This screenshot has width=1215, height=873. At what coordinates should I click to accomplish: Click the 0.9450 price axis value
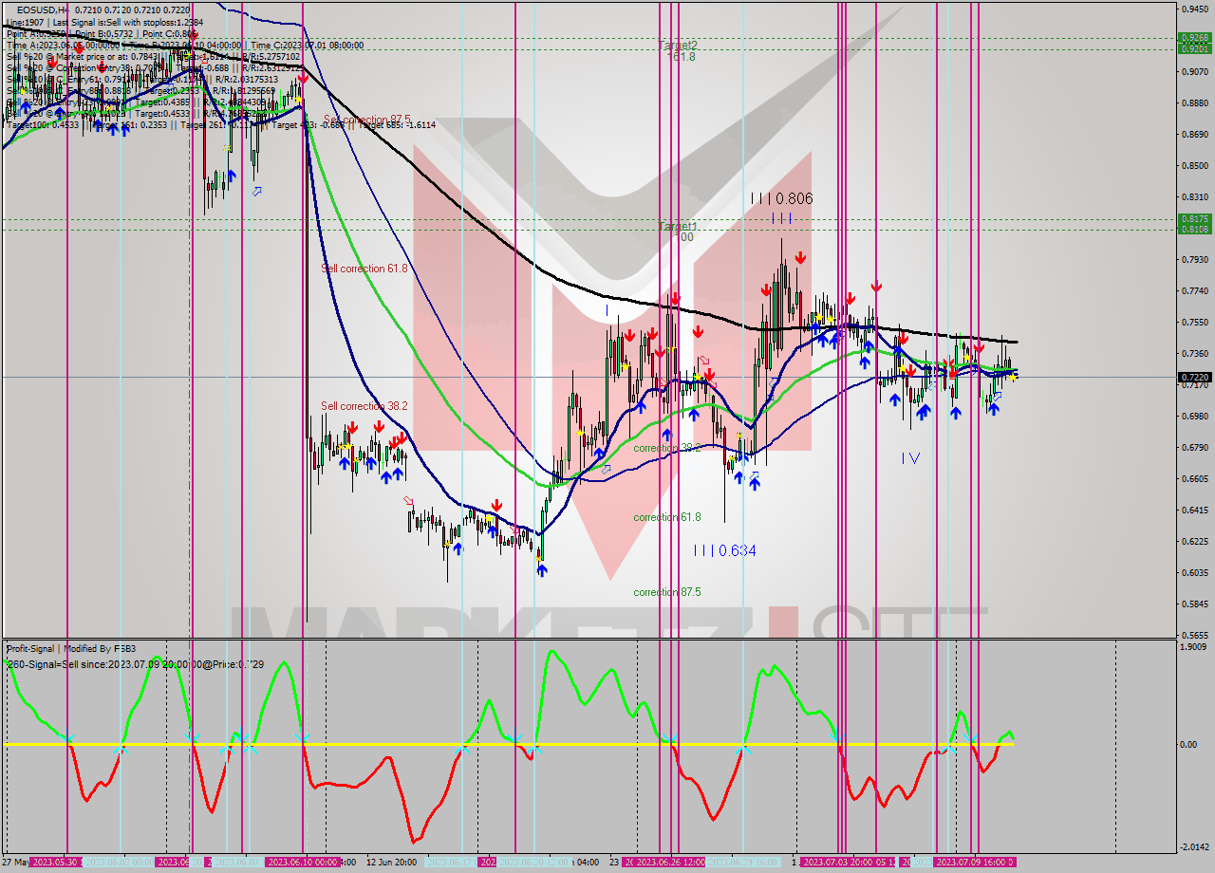click(1194, 9)
